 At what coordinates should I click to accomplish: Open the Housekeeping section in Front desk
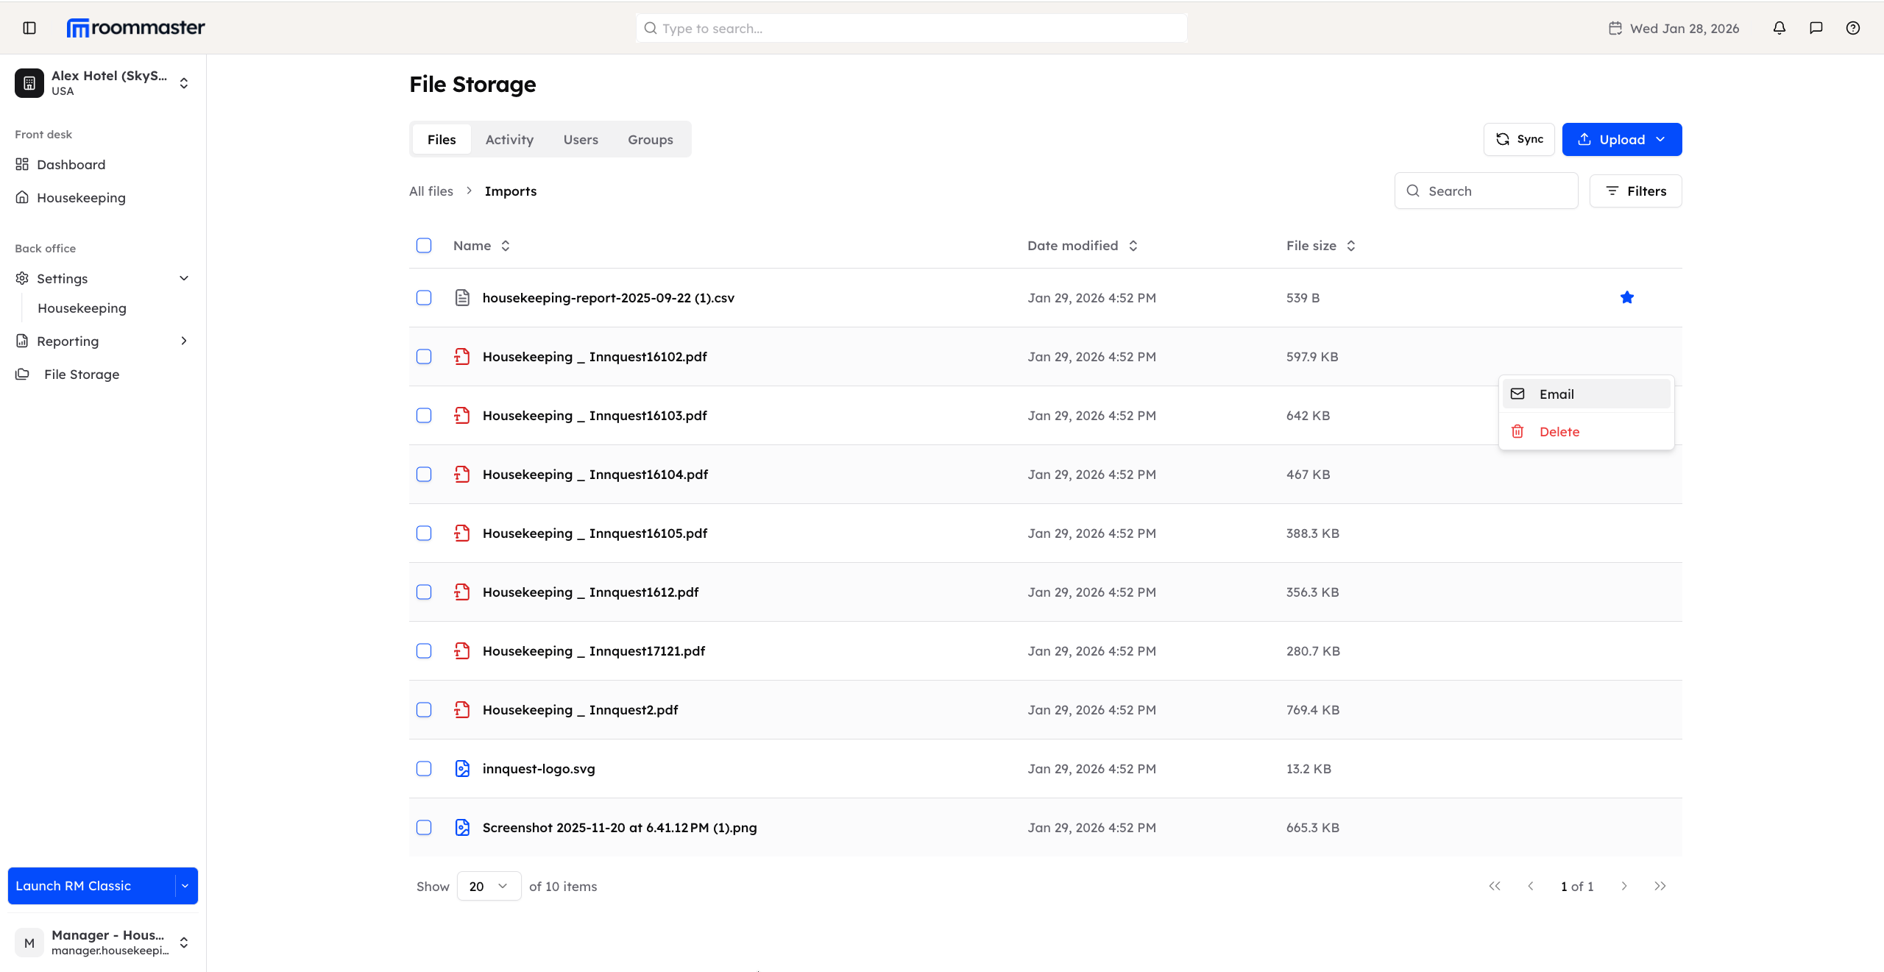[x=81, y=197]
